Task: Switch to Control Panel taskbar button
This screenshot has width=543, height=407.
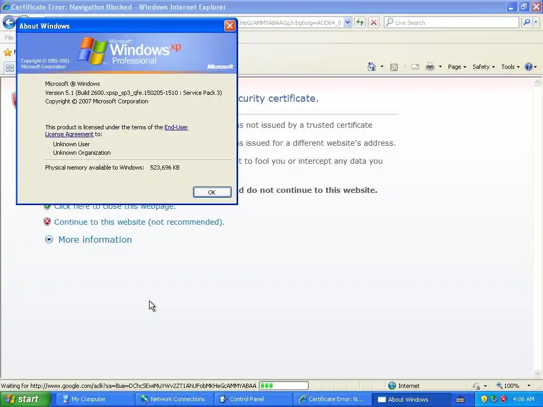Action: (x=253, y=400)
